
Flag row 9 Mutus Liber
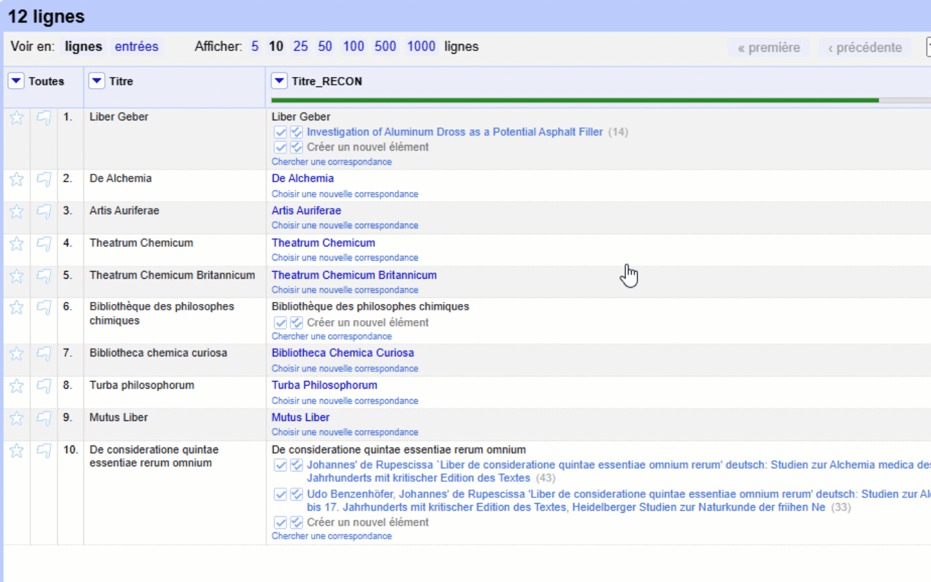[44, 418]
